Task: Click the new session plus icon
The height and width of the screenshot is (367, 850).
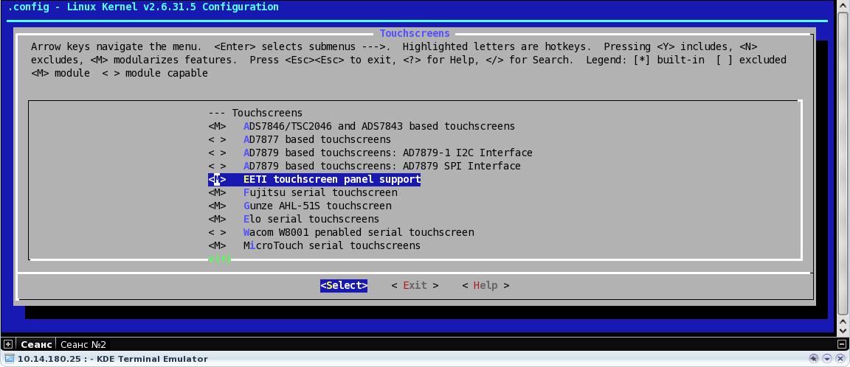Action: coord(8,344)
